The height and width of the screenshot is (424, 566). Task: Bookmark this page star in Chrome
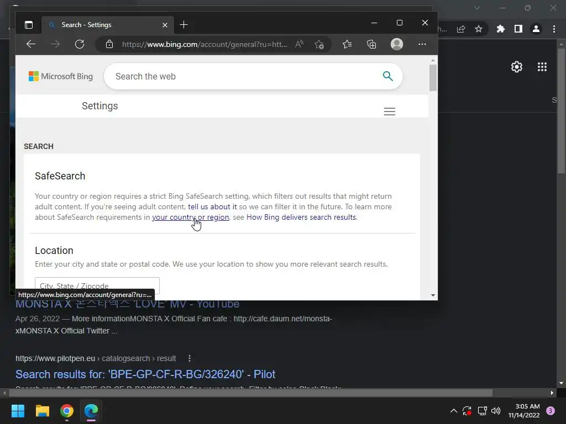[479, 29]
